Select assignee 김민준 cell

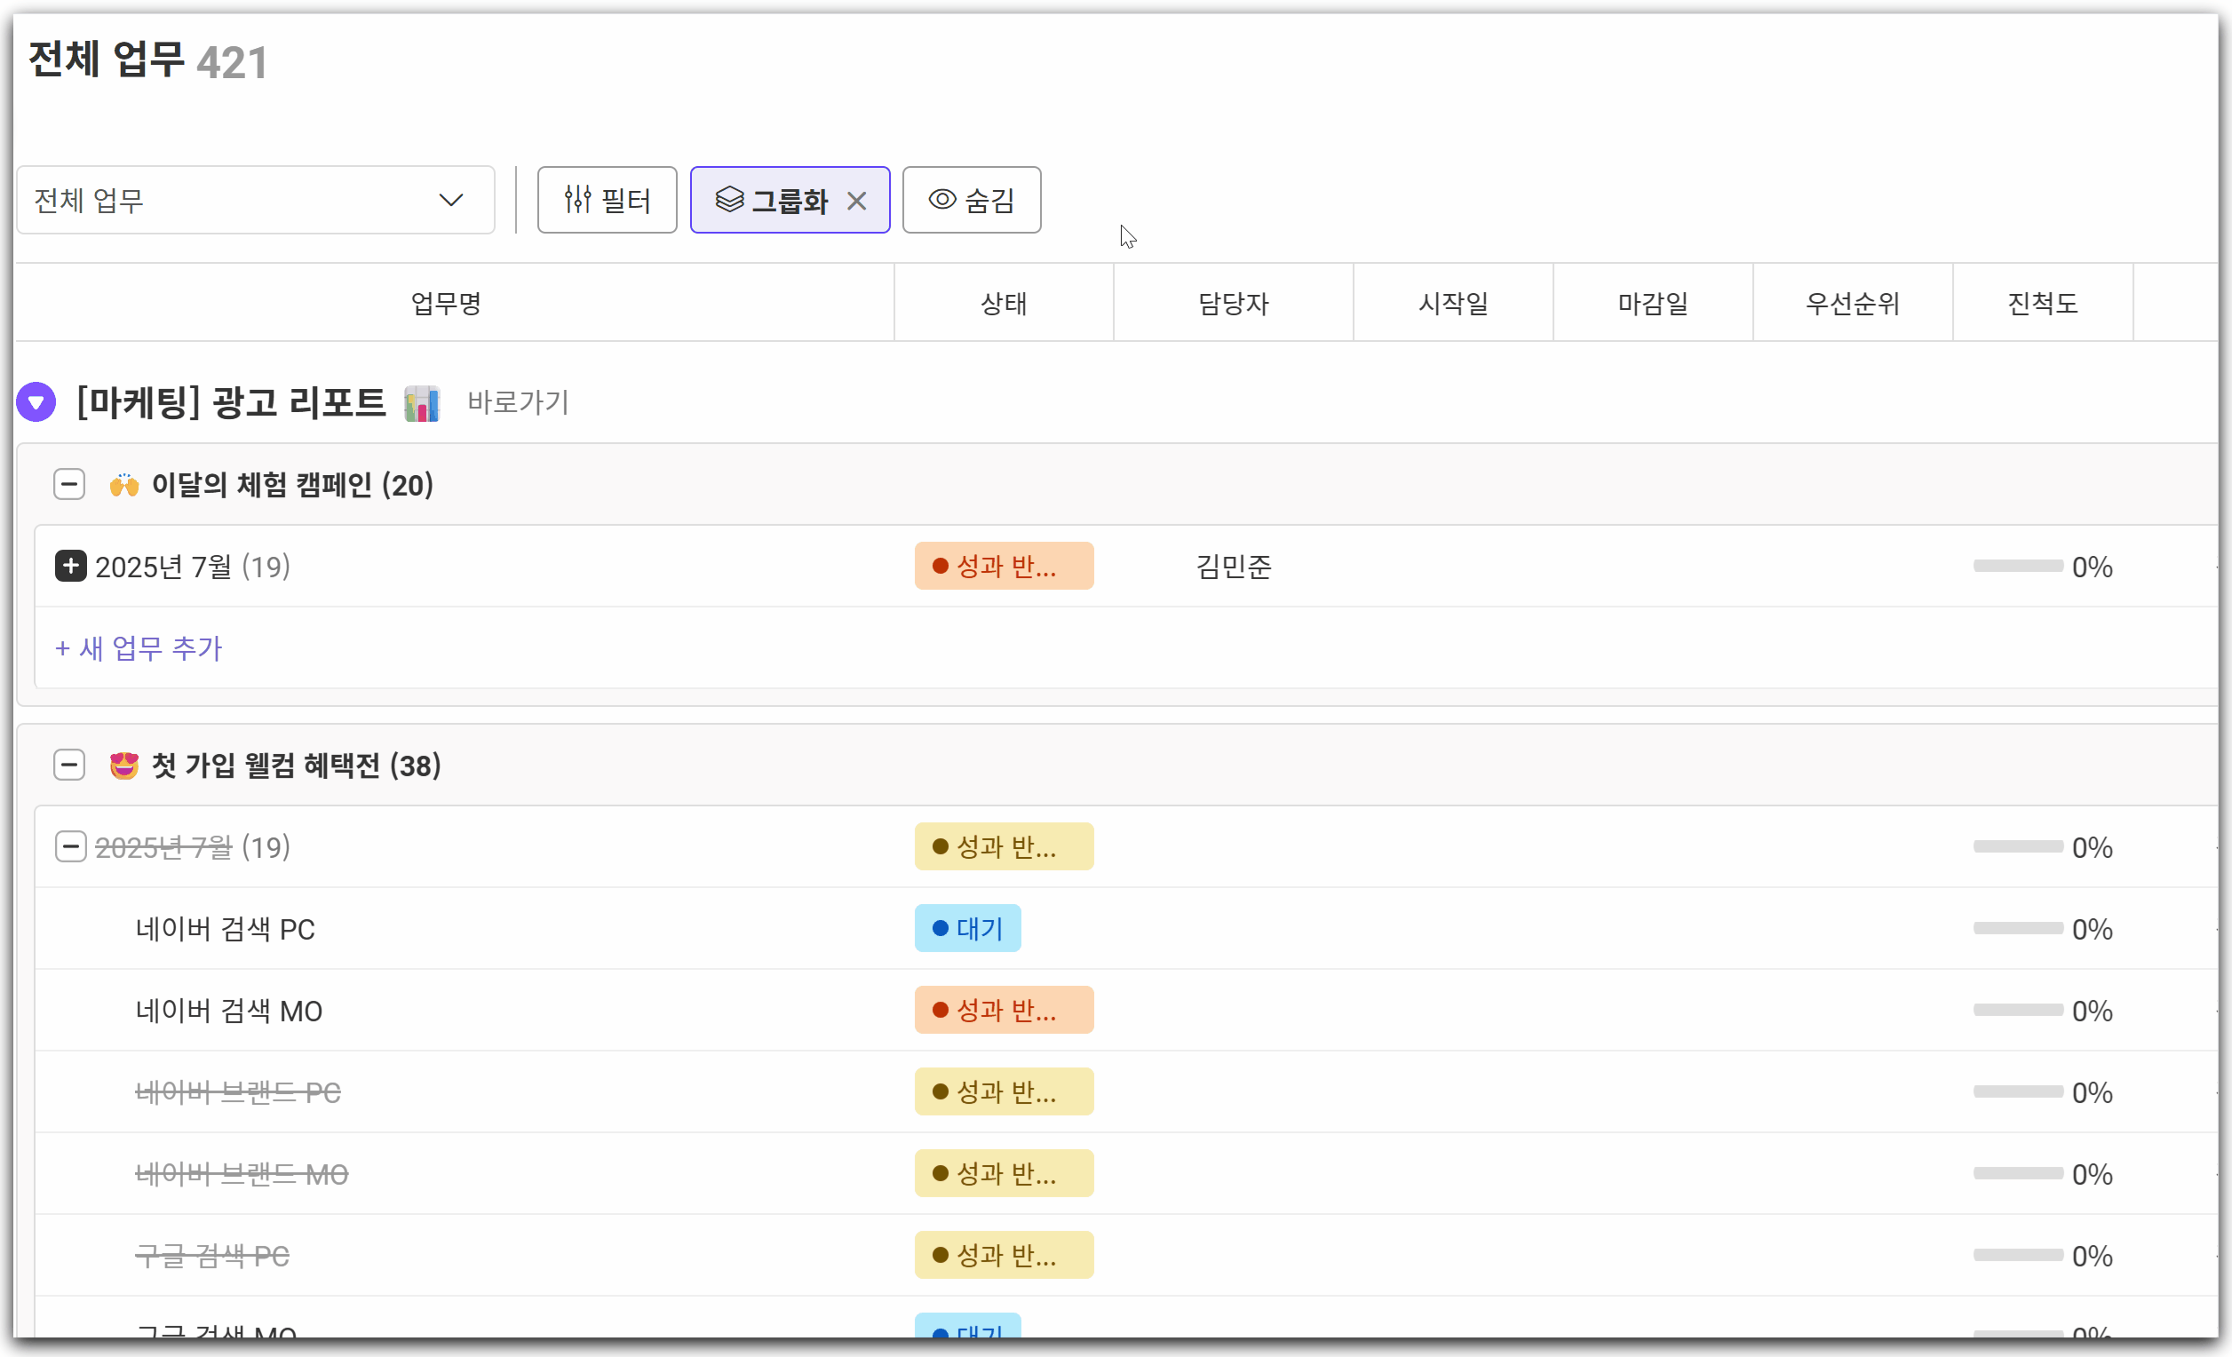pos(1233,567)
